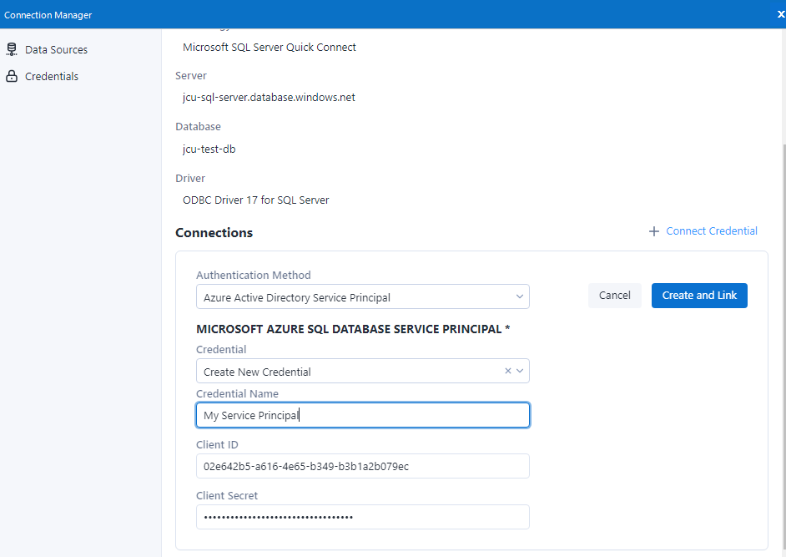Click the ODBC Driver 17 for SQL Server text
Screen dimensions: 786x557
pos(255,200)
